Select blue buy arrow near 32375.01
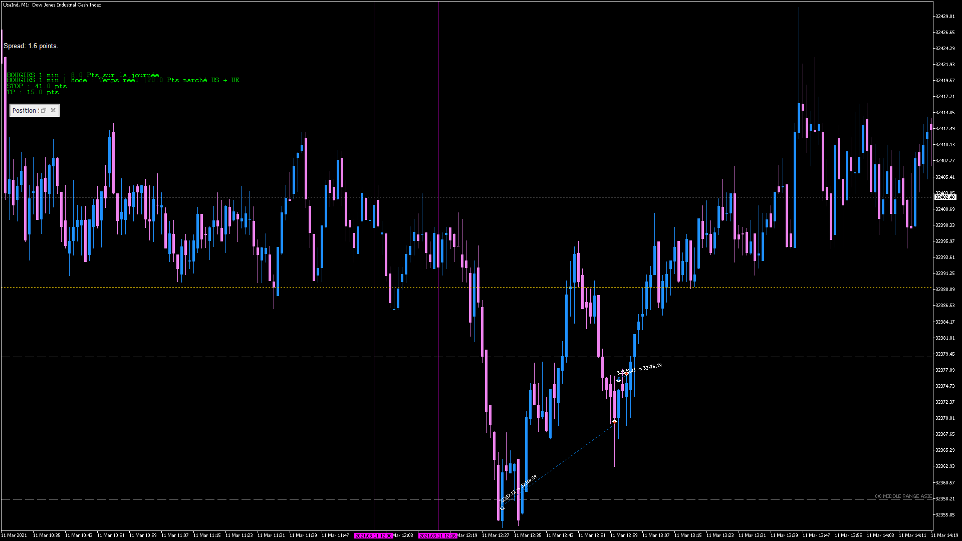 [x=618, y=380]
